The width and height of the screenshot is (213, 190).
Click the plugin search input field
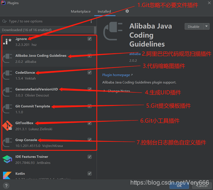48,21
